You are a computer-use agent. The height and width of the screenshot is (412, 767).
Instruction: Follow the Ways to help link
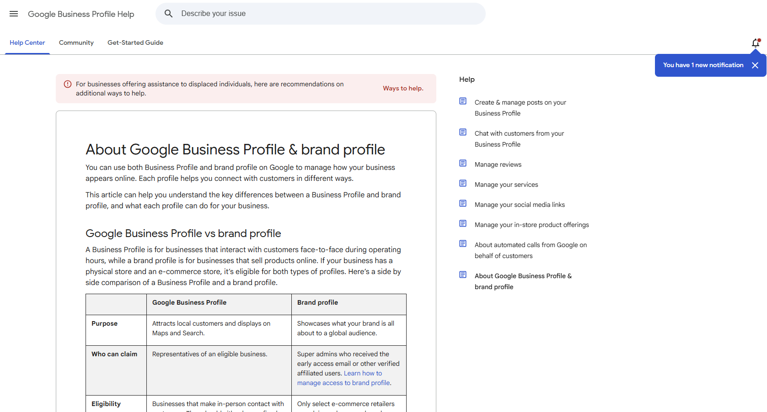point(403,88)
